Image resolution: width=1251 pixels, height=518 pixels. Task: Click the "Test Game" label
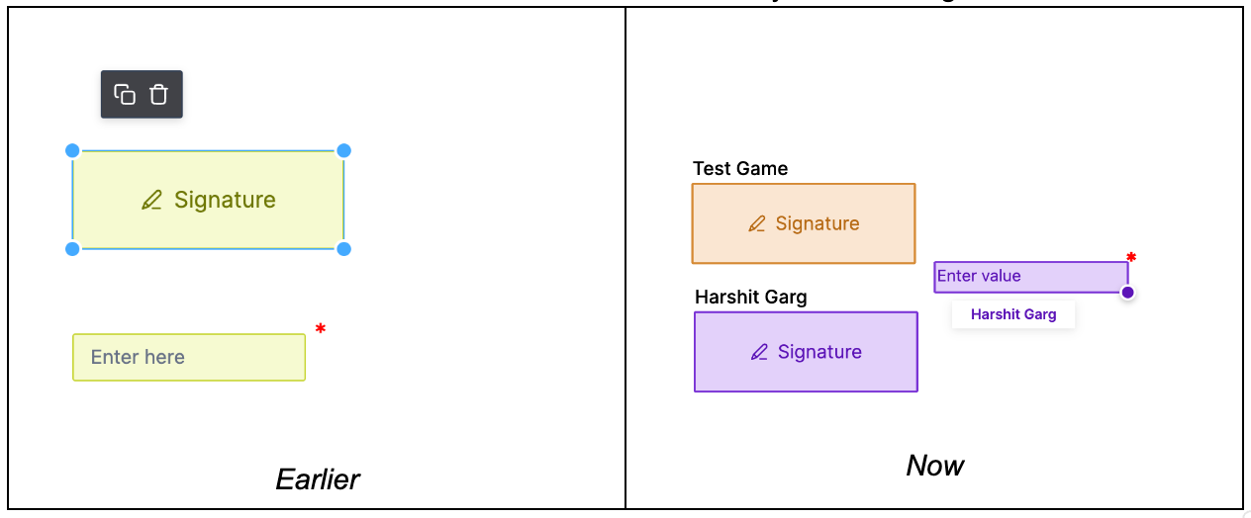pyautogui.click(x=740, y=168)
